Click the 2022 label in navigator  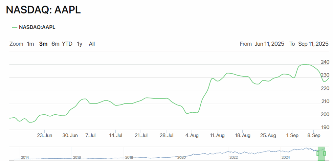[x=234, y=157]
